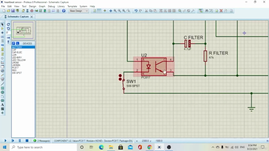Viewport: 269px width, 151px height.
Task: Open the File menu
Action: click(3, 6)
